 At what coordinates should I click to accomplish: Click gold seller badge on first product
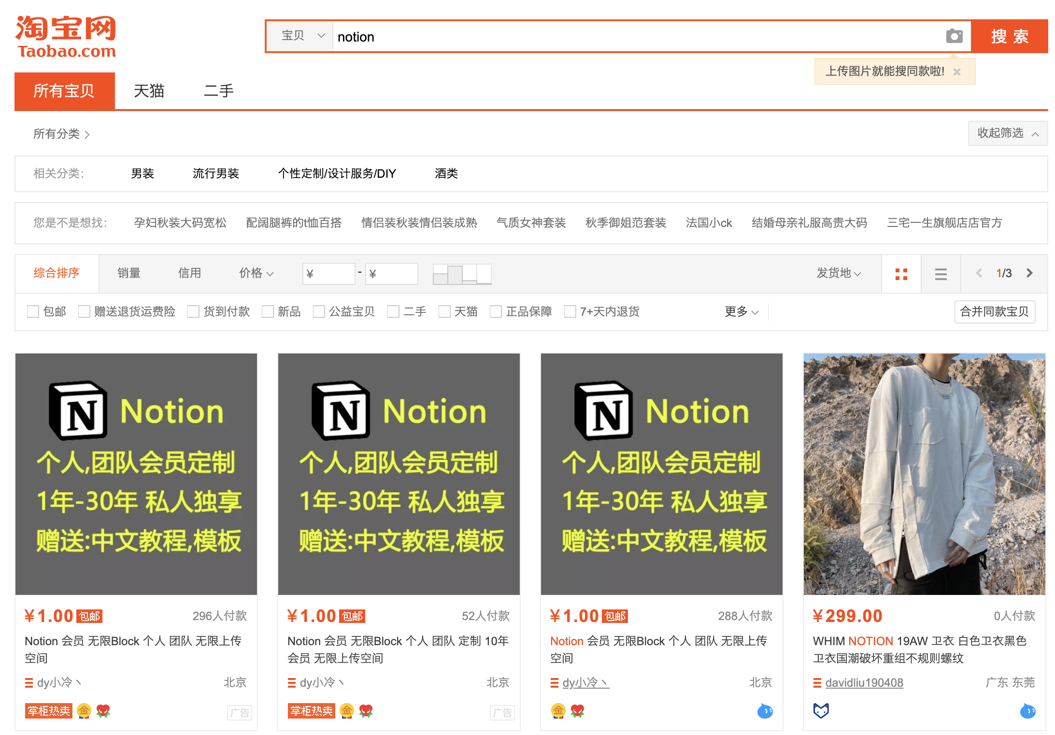click(x=84, y=711)
